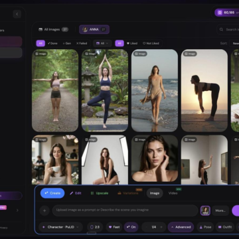This screenshot has height=239, width=239.
Task: Collapse the Advanced options
Action: [181, 227]
